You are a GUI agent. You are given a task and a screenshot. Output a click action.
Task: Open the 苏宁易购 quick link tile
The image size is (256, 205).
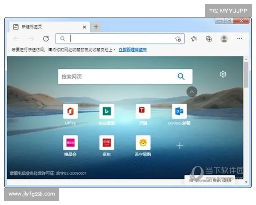point(143,143)
